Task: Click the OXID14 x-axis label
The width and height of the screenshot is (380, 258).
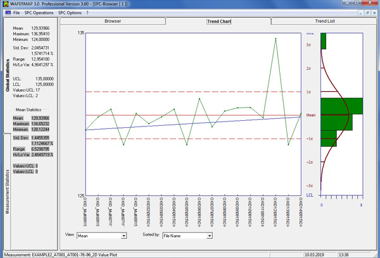Action: (x=300, y=212)
